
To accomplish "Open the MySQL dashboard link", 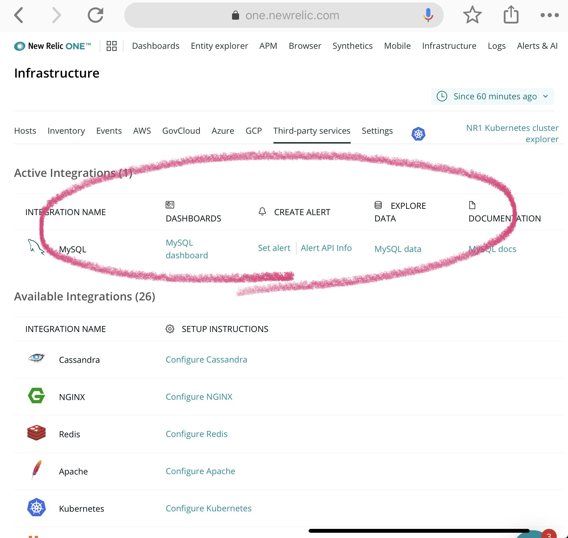I will [x=187, y=249].
